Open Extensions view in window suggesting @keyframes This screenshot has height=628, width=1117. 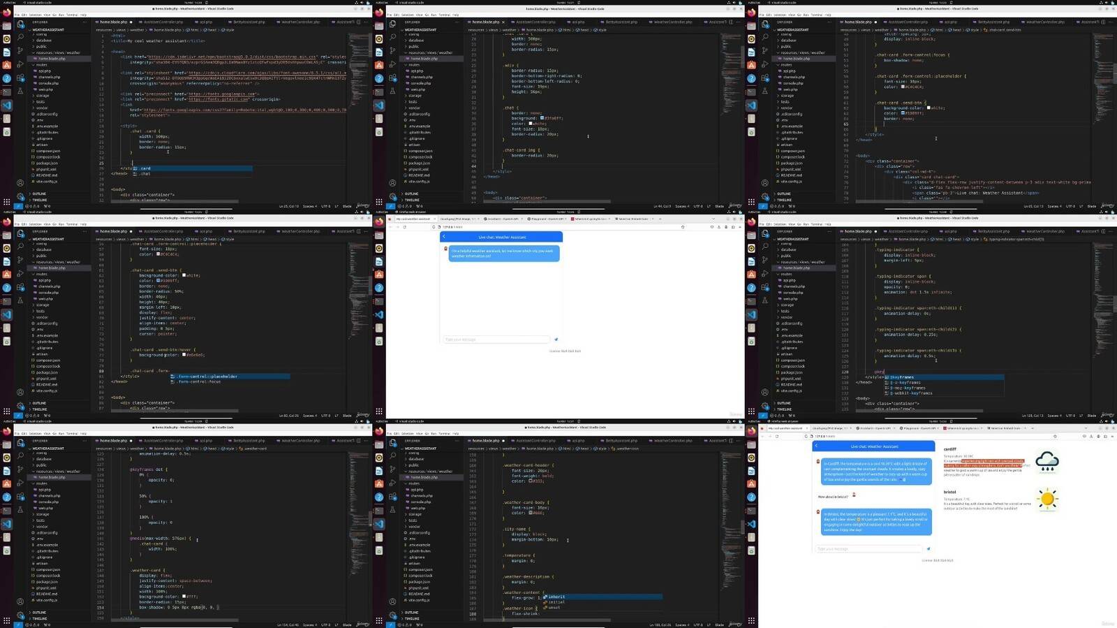pyautogui.click(x=766, y=287)
